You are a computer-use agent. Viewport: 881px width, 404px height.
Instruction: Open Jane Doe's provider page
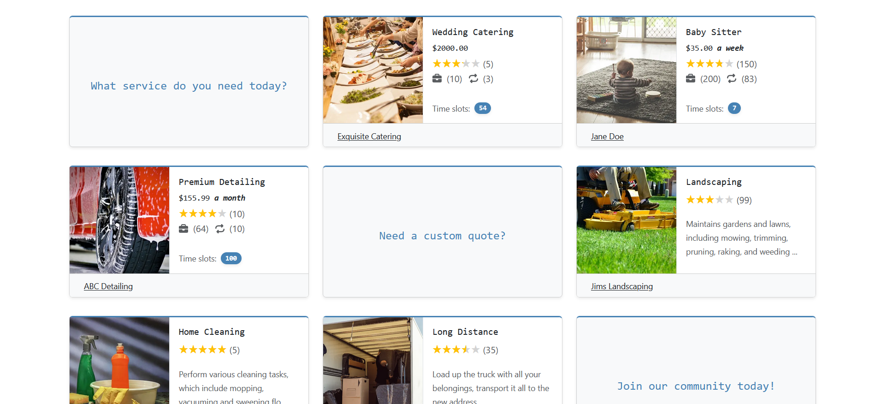point(607,136)
